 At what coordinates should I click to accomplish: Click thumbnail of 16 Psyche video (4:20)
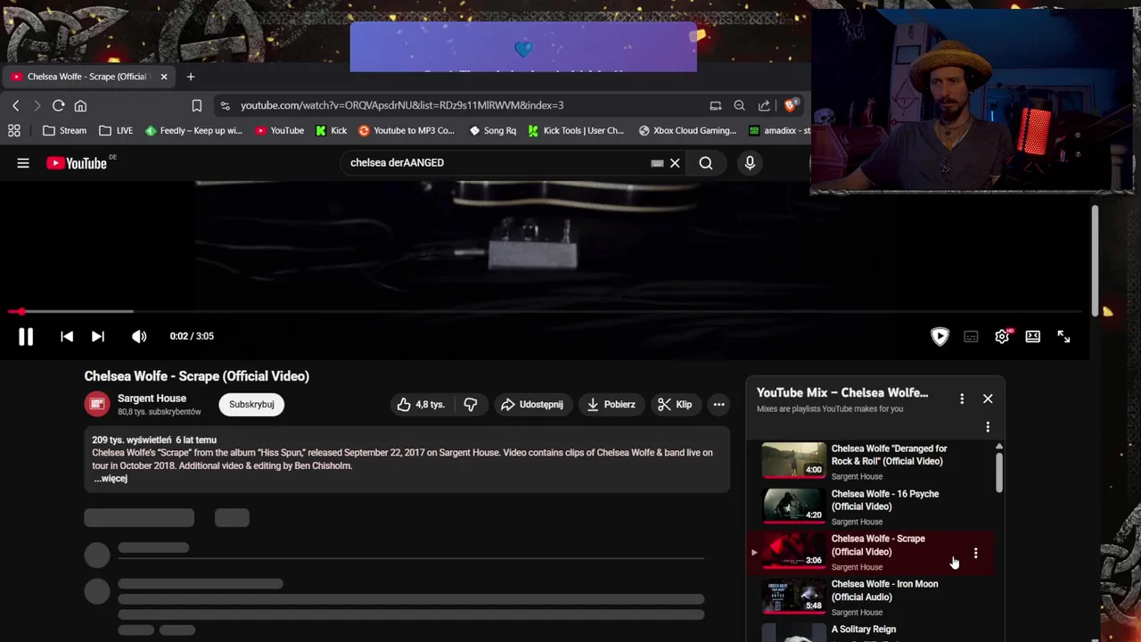click(793, 506)
